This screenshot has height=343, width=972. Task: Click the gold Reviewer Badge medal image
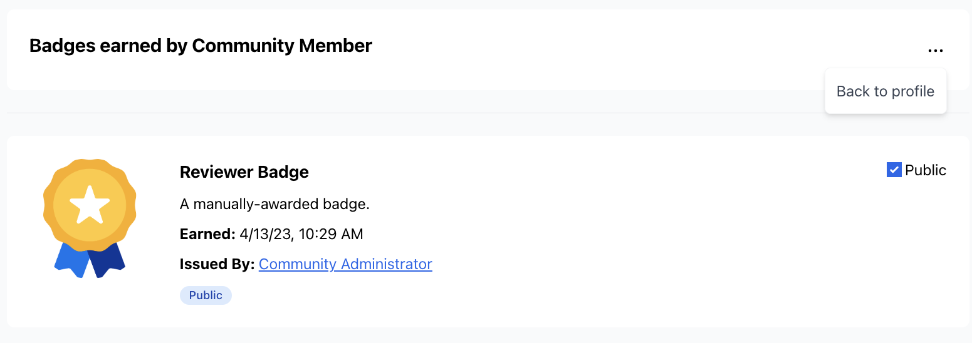(x=90, y=218)
